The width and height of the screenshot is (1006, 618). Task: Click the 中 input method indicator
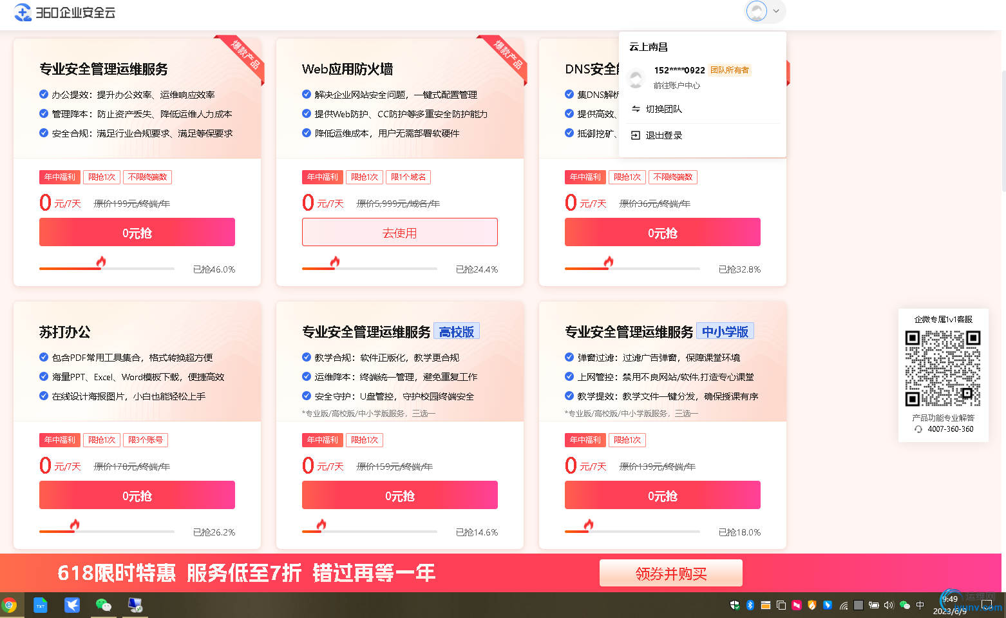click(x=920, y=605)
